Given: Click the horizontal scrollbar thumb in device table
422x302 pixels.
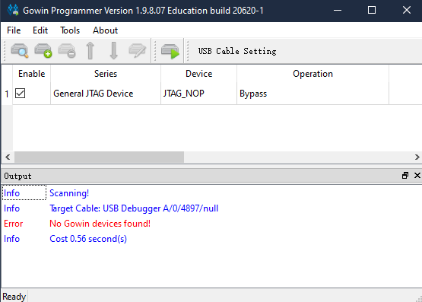Looking at the screenshot, I should [100, 157].
